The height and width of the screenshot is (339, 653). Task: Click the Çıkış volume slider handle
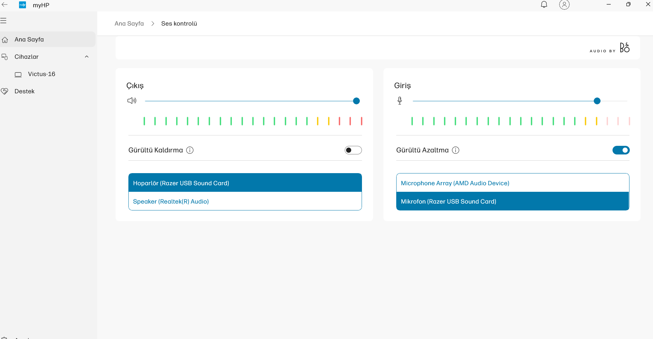pos(356,101)
